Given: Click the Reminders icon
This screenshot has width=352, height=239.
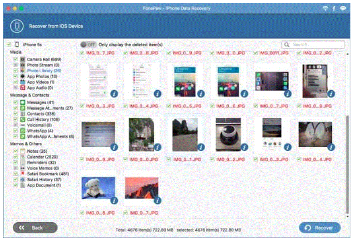Looking at the screenshot, I should click(x=22, y=163).
